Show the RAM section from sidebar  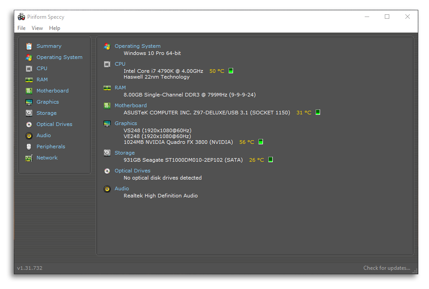[x=42, y=80]
